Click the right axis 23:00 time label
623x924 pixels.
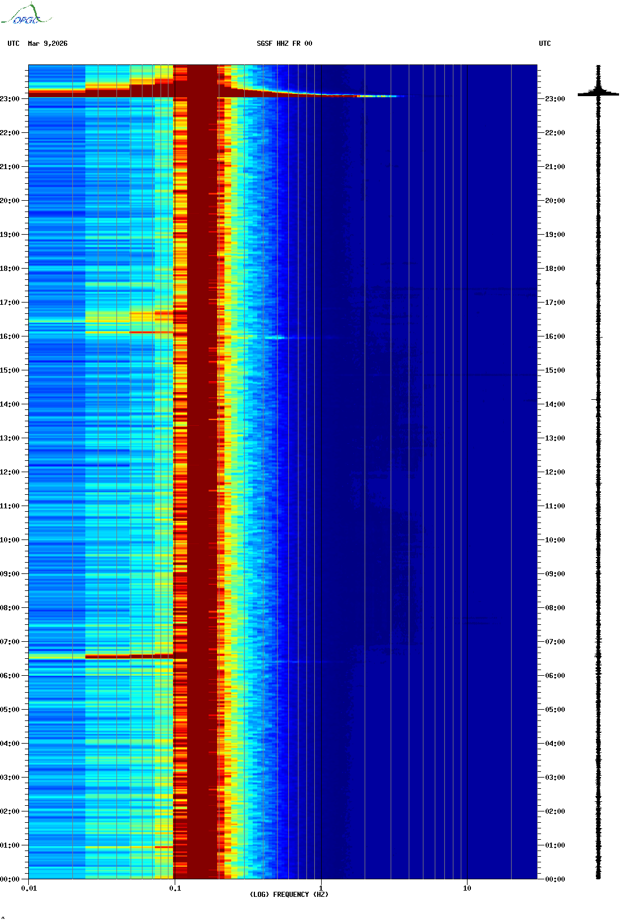pyautogui.click(x=555, y=99)
